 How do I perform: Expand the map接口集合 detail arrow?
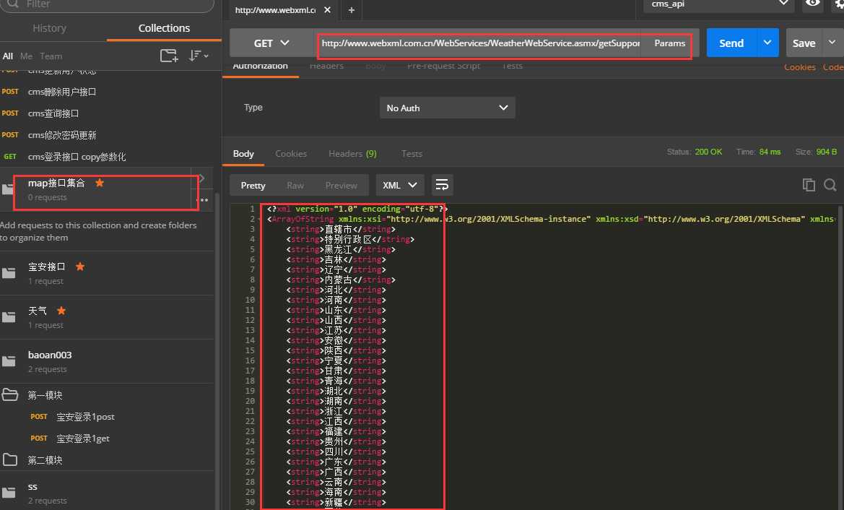click(202, 178)
